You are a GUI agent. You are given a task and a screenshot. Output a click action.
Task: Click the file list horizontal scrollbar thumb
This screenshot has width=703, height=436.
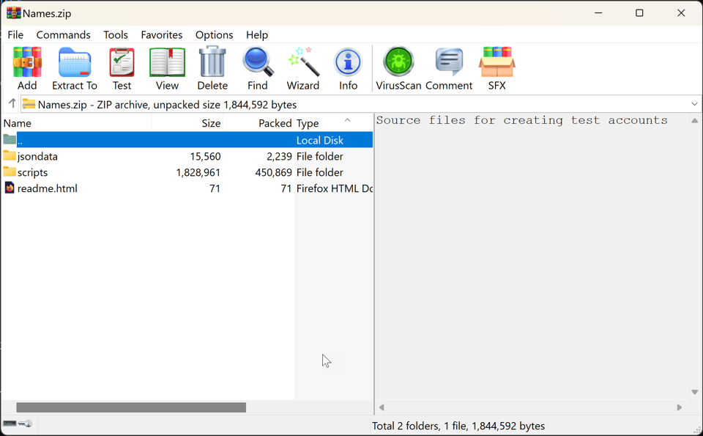click(x=131, y=407)
